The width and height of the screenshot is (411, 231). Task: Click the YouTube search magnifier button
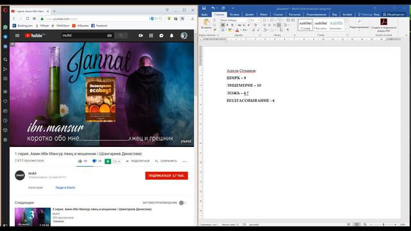pos(121,35)
